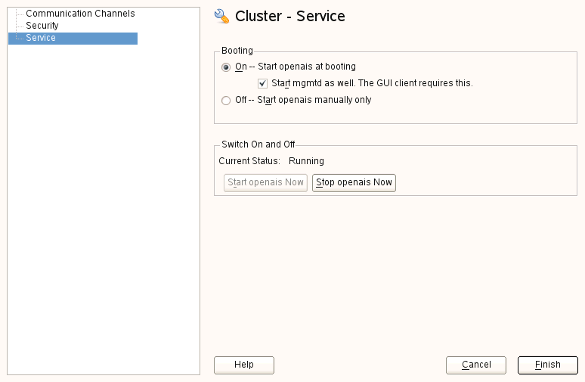Select the Security tree entry
The width and height of the screenshot is (585, 382).
[42, 26]
